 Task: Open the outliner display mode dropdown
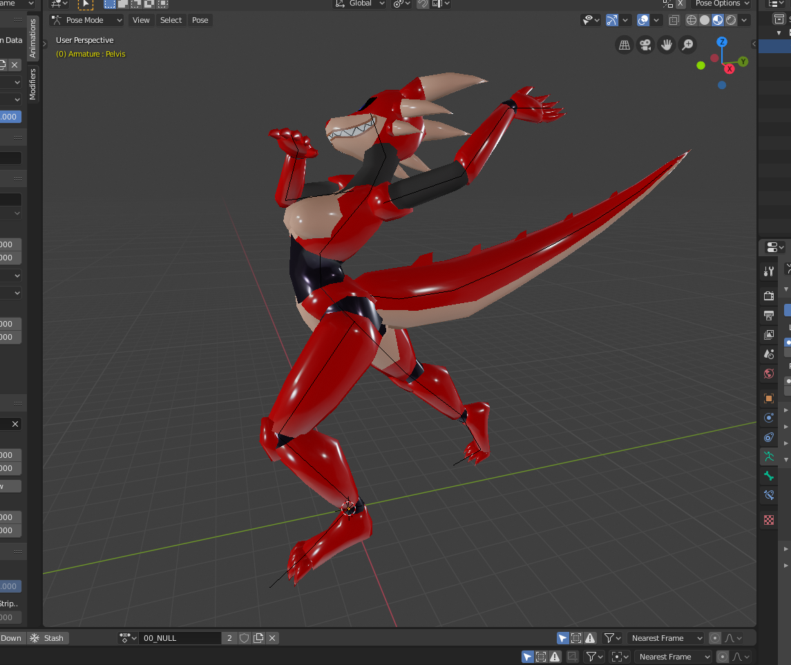point(774,3)
